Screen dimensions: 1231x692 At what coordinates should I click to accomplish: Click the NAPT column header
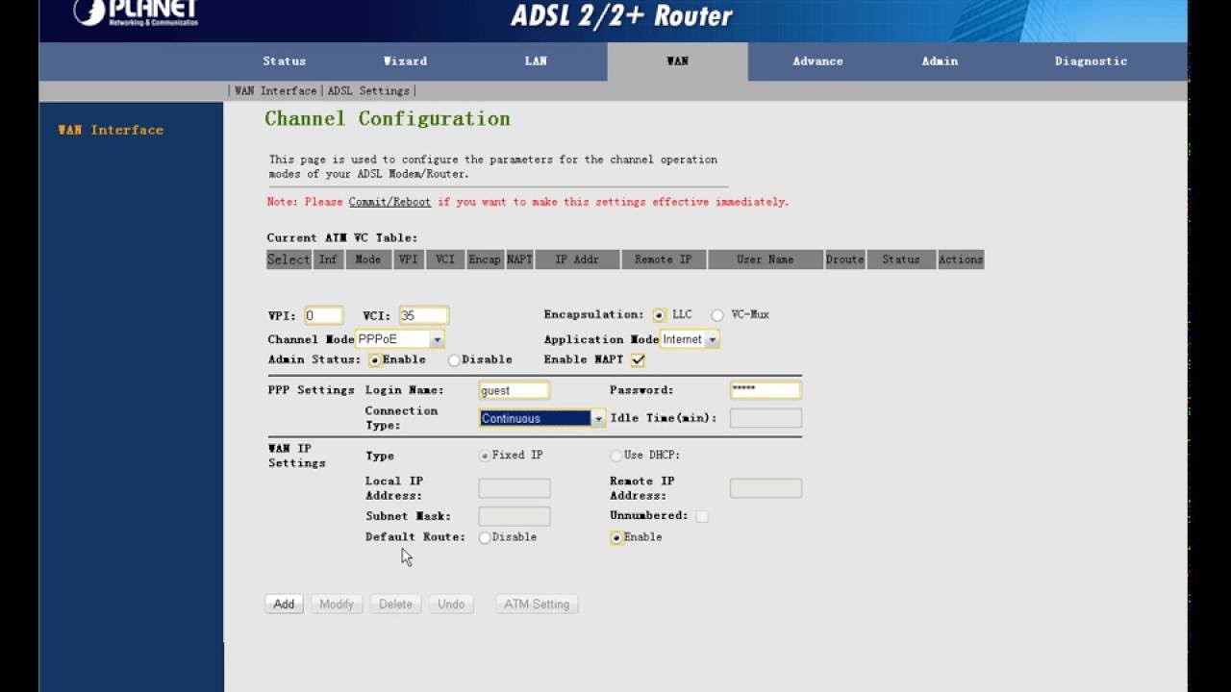(x=519, y=259)
